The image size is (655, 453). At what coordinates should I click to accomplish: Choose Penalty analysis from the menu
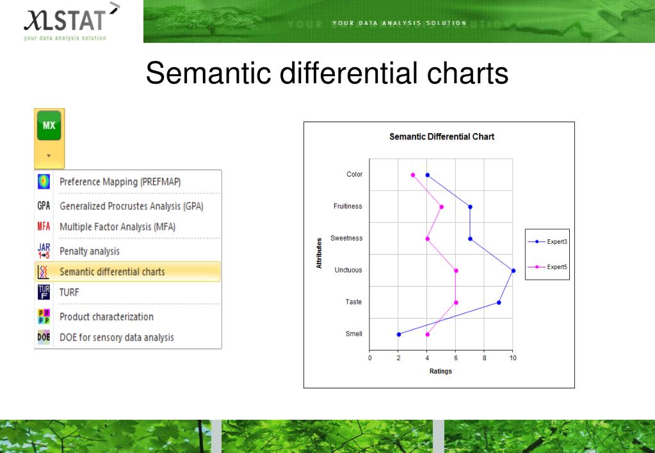[x=128, y=251]
